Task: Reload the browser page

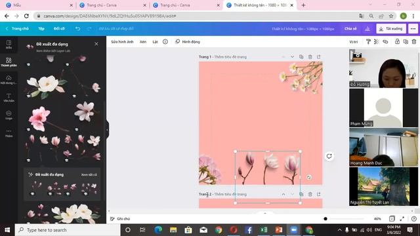Action: [26, 16]
